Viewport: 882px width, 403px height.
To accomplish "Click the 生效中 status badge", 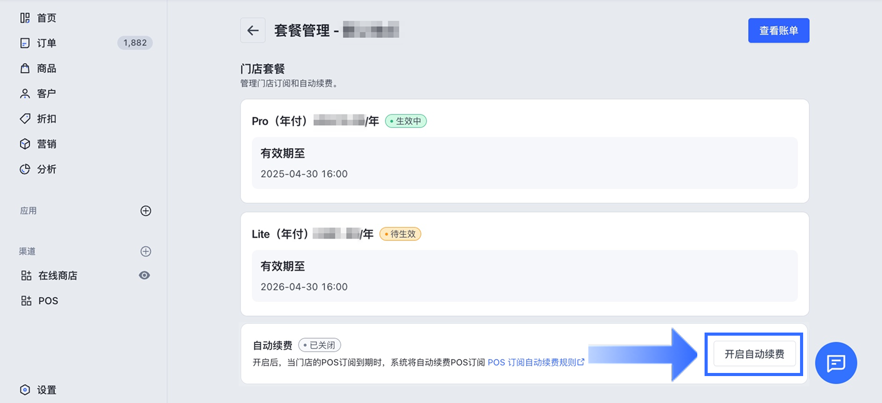I will (406, 121).
